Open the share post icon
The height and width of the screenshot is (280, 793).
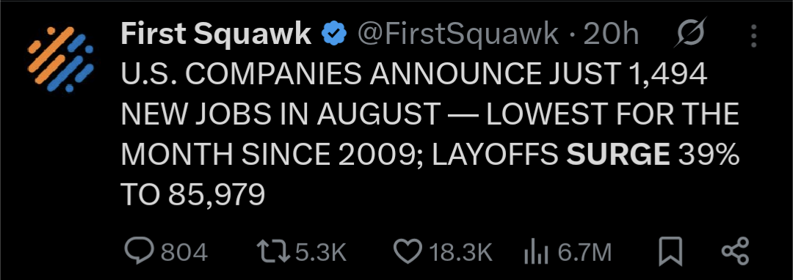[735, 251]
